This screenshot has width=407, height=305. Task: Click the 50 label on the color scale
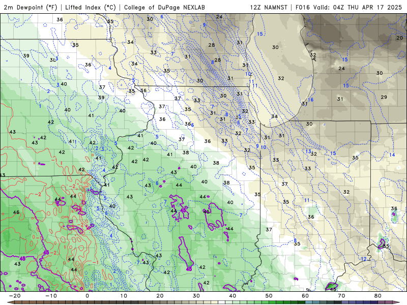tap(269, 296)
